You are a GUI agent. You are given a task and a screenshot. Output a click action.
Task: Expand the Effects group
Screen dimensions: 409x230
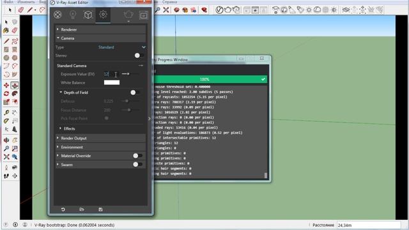(x=60, y=128)
